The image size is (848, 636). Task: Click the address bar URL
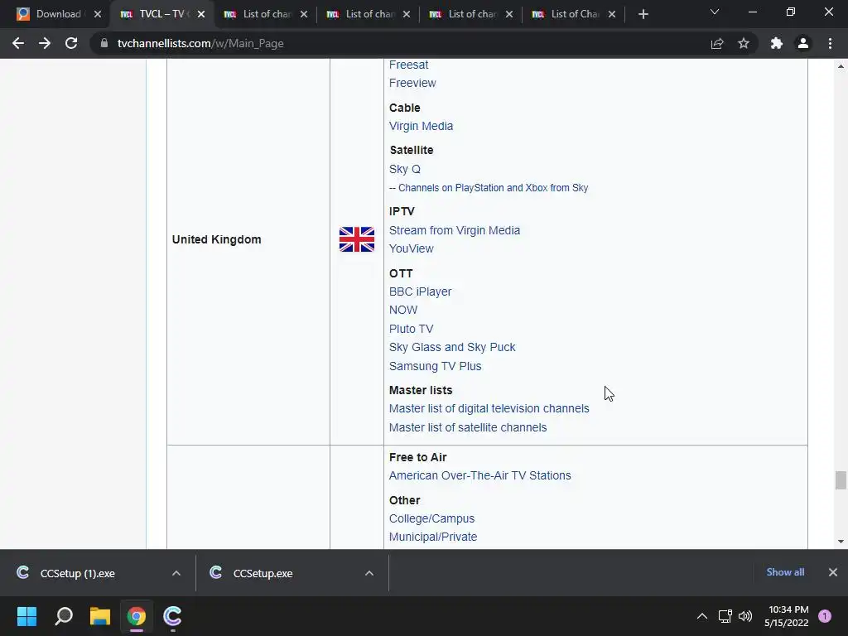pos(200,43)
